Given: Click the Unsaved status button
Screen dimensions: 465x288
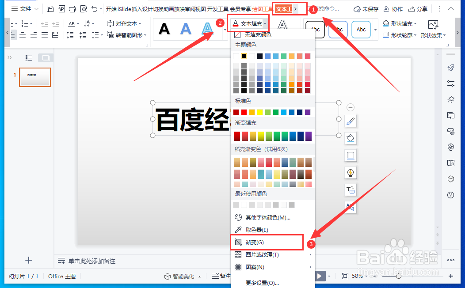Looking at the screenshot, I should (366, 9).
